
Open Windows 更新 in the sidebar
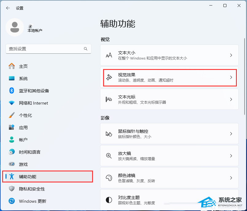tap(32, 201)
